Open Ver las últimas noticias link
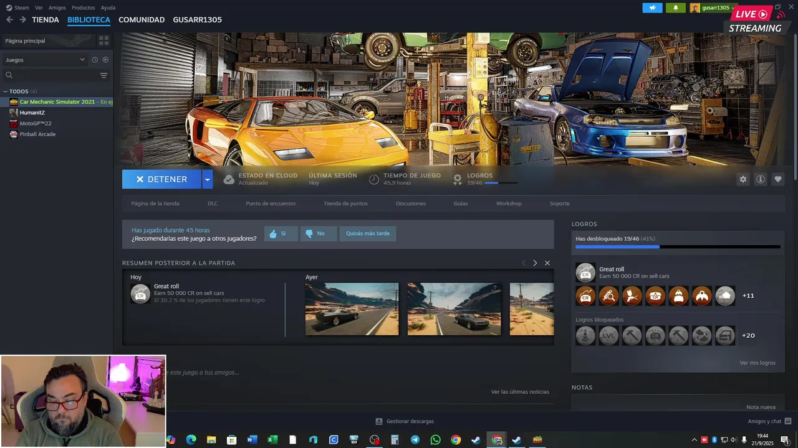798x448 pixels. pyautogui.click(x=520, y=392)
